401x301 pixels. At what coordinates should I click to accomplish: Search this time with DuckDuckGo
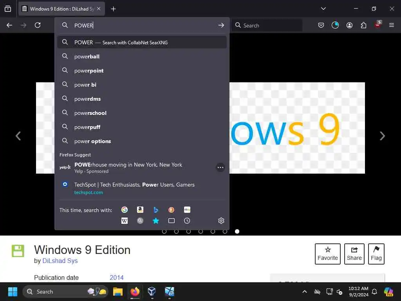point(172,210)
